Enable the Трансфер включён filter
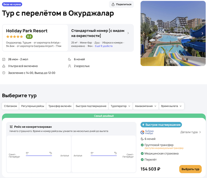 click(x=60, y=106)
